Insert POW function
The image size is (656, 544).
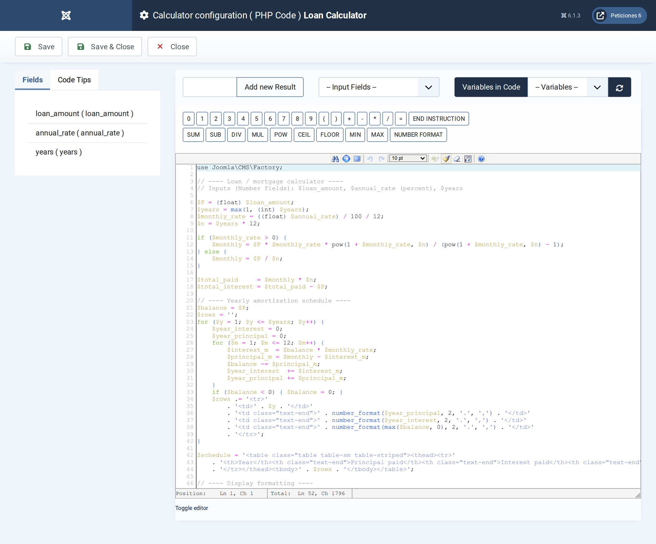click(281, 135)
